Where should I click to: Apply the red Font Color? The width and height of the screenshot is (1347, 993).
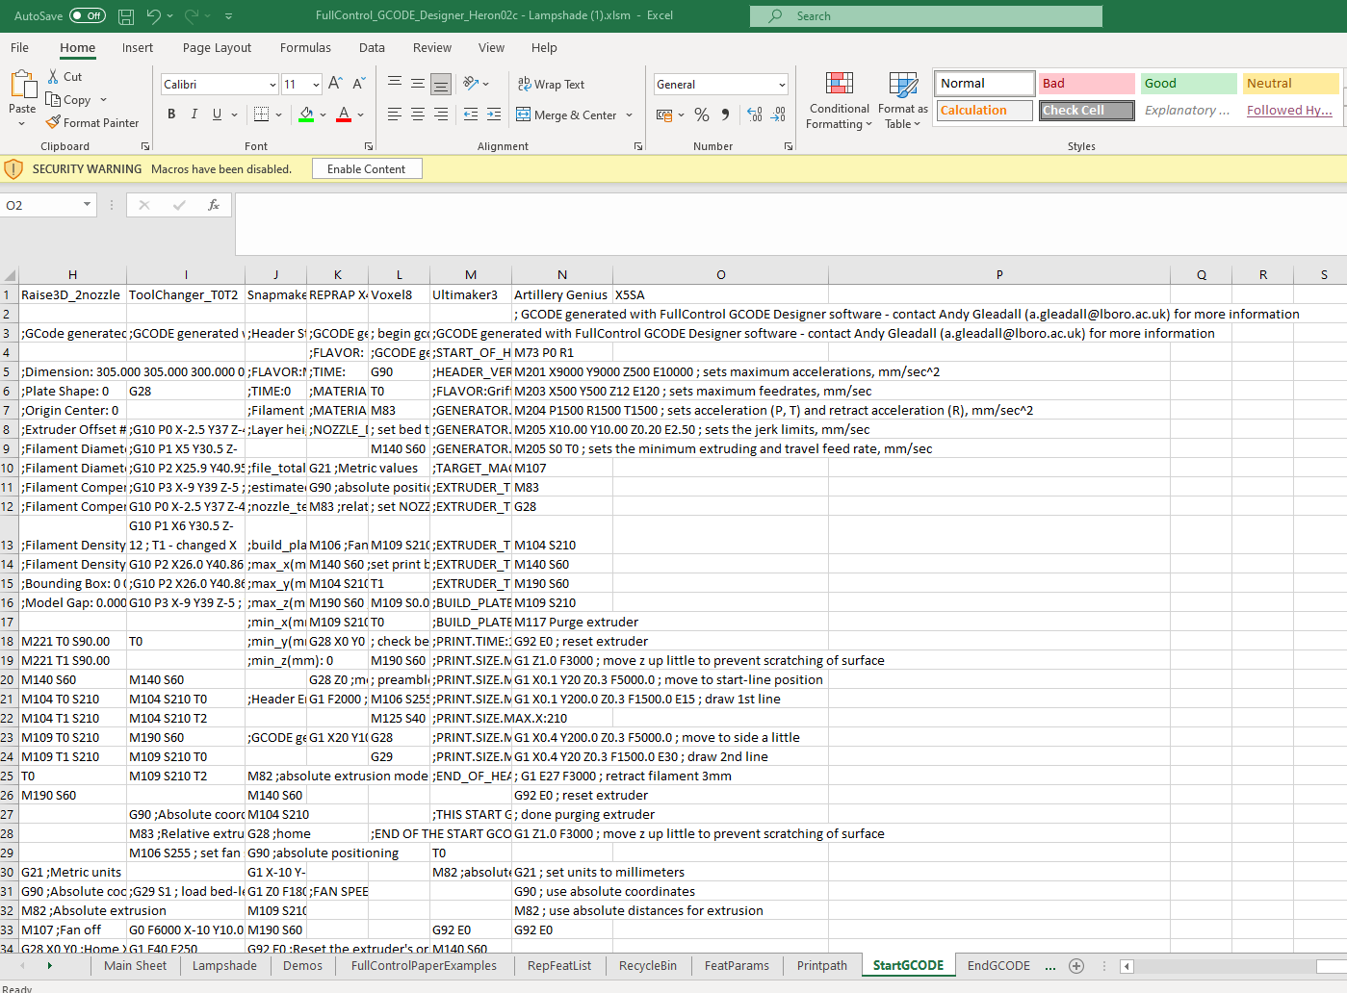(x=344, y=115)
